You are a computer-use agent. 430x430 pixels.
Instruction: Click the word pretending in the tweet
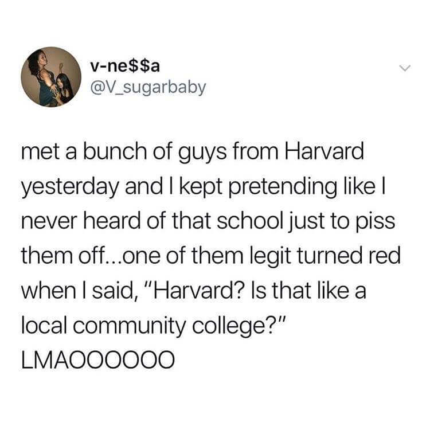coord(281,187)
